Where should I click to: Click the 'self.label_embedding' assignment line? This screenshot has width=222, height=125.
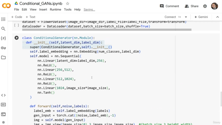85,51
